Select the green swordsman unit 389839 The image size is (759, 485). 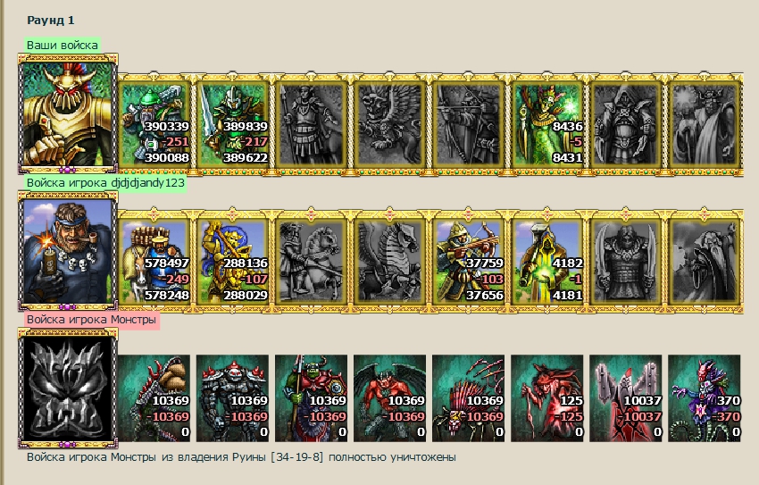232,124
